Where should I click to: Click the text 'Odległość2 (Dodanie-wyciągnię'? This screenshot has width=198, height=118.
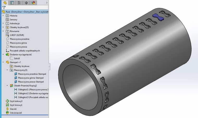coord(33,93)
